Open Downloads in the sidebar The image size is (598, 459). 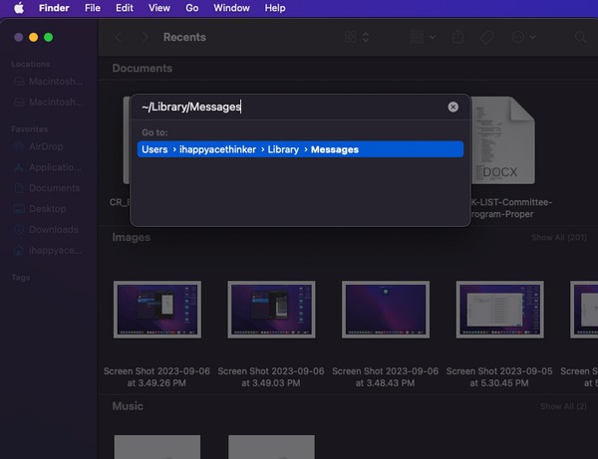[x=46, y=229]
